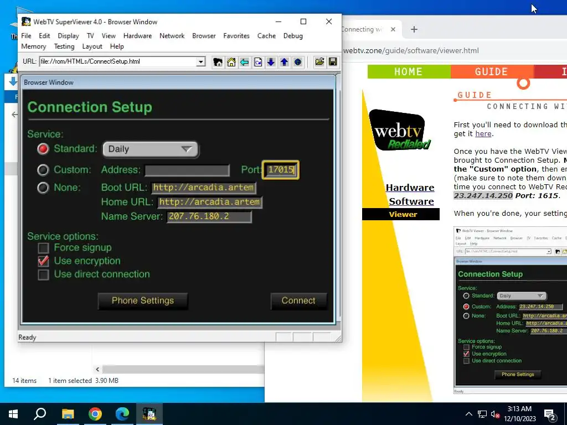Image resolution: width=567 pixels, height=425 pixels.
Task: Open the Edit menu
Action: (44, 36)
